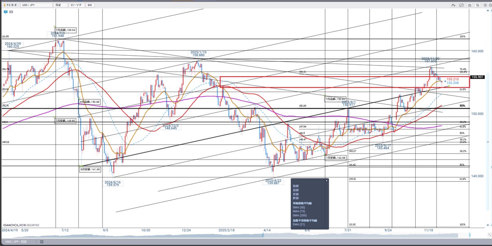Image resolution: width=492 pixels, height=246 pixels.
Task: Click the chart display settings icon
Action: click(x=462, y=5)
